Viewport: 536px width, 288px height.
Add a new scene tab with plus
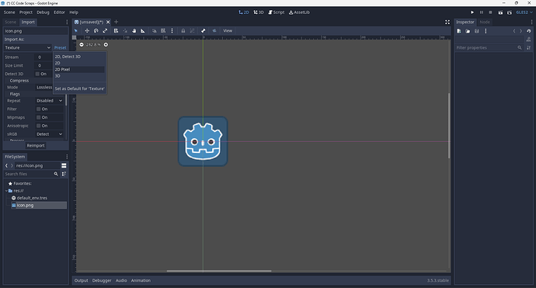tap(116, 22)
